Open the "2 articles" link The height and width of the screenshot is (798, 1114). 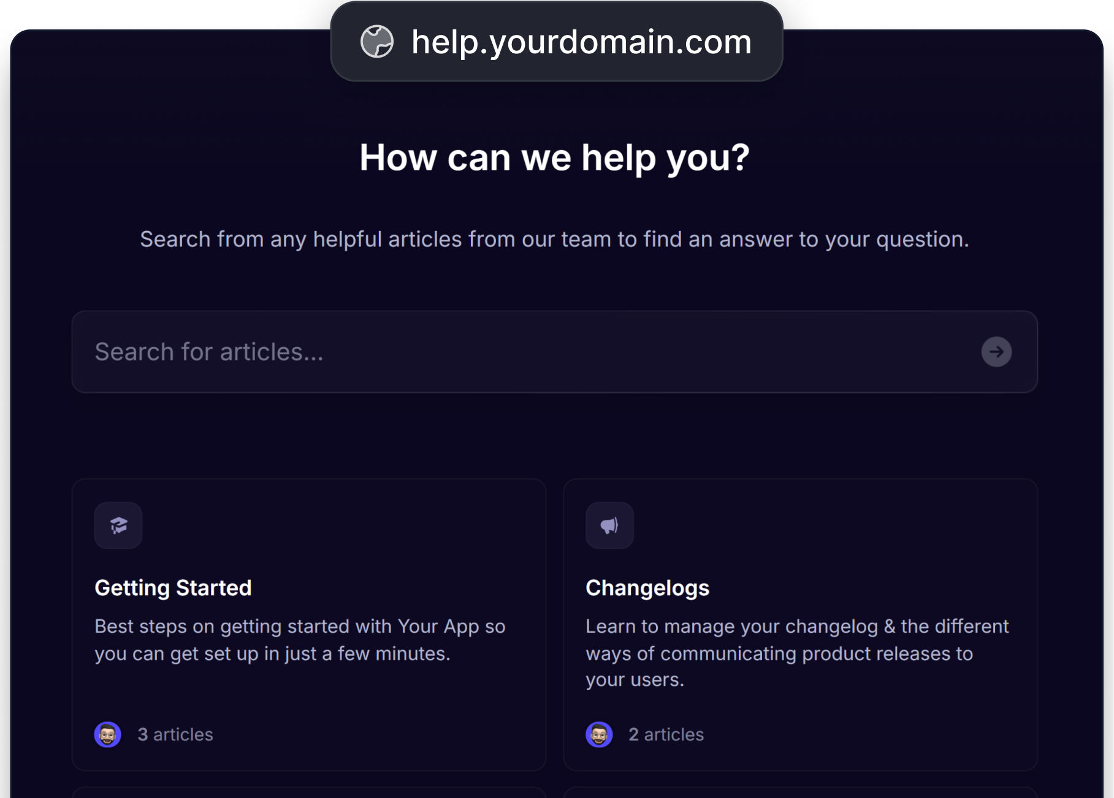666,734
